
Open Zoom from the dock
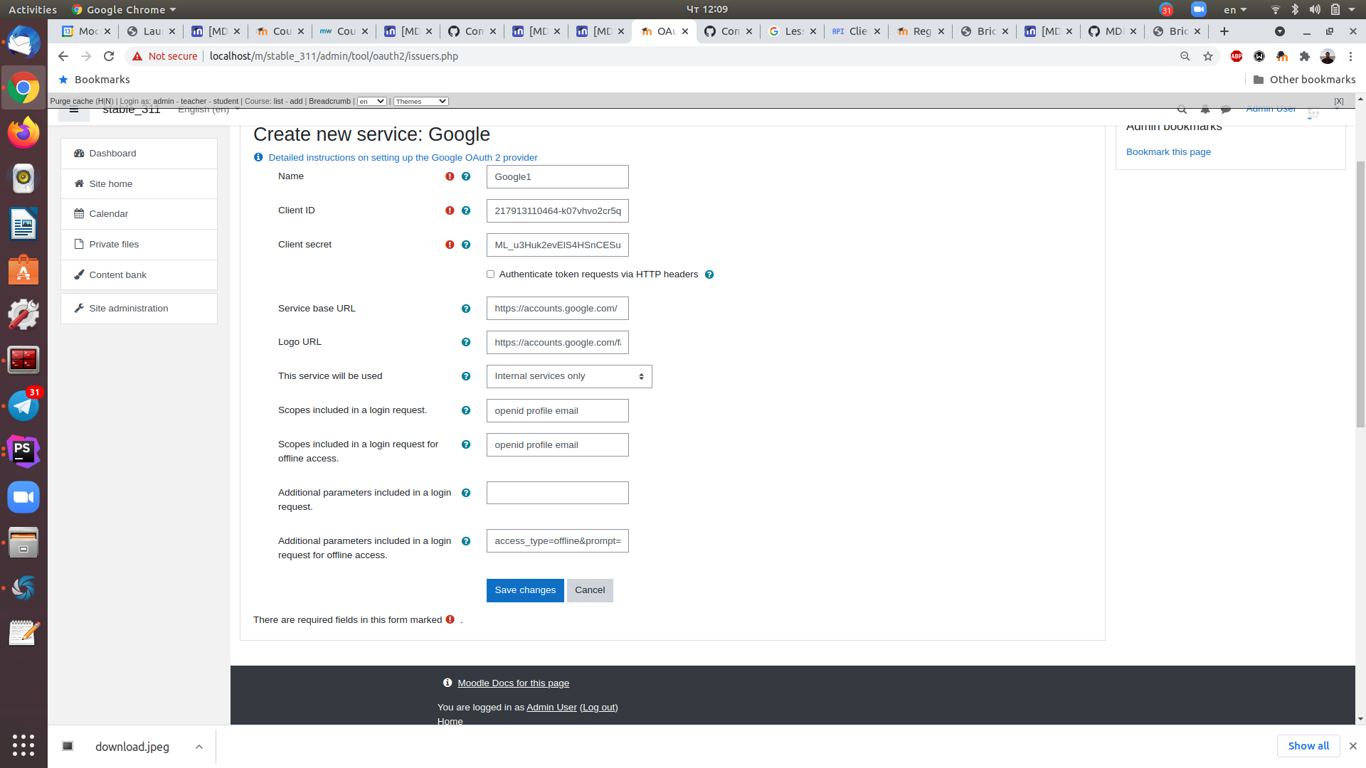[23, 497]
